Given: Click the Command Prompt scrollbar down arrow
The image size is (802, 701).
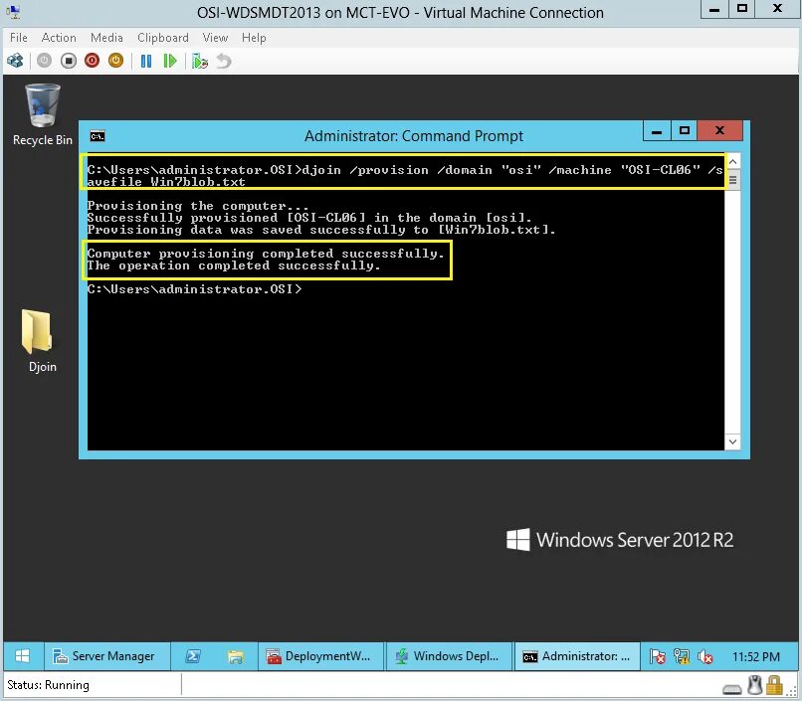Looking at the screenshot, I should pyautogui.click(x=732, y=441).
